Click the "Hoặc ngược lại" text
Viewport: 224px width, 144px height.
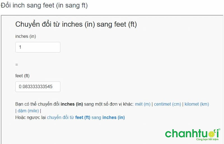(31, 117)
